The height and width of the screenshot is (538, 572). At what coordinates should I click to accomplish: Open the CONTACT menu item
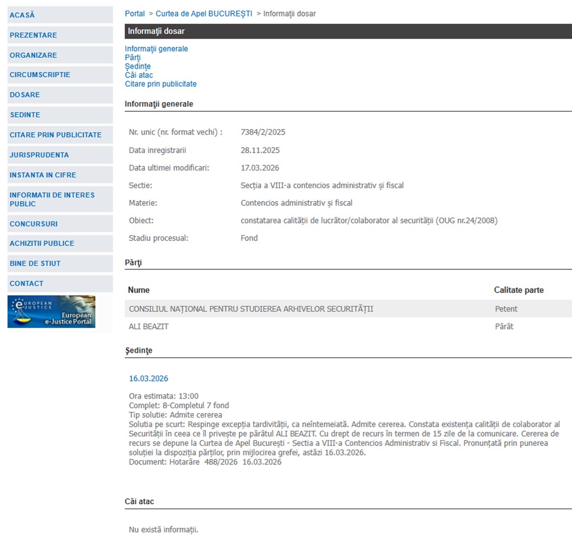(60, 283)
